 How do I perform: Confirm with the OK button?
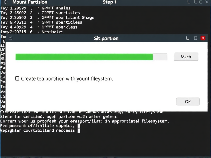pyautogui.click(x=188, y=102)
